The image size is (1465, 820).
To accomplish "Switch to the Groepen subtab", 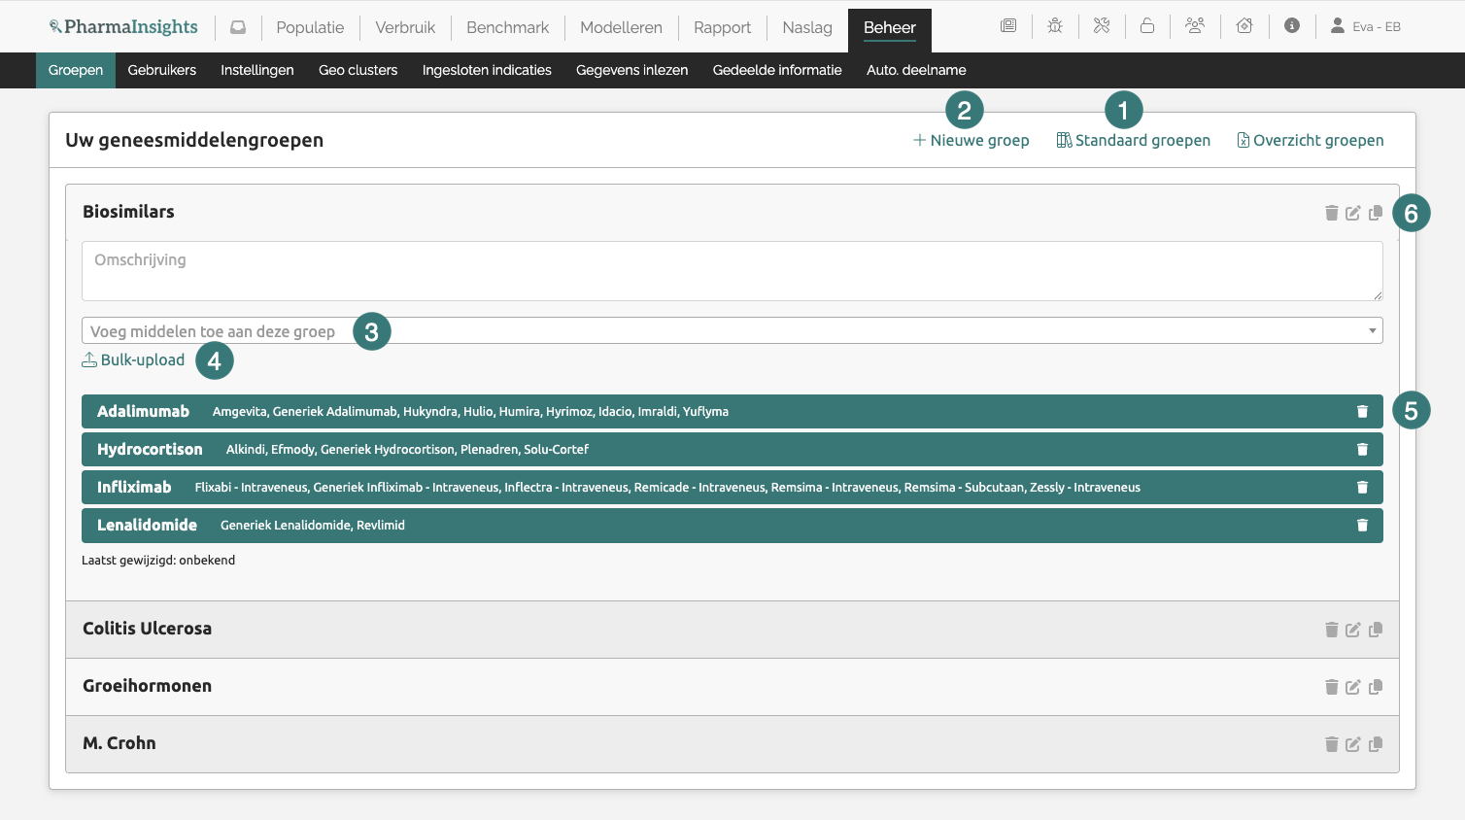I will click(76, 70).
